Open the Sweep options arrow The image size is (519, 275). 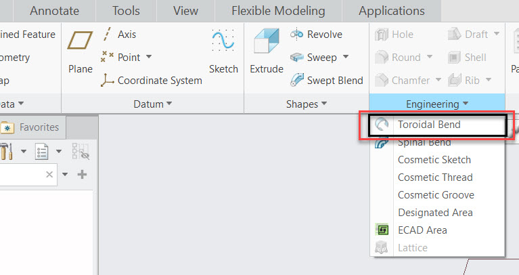[345, 58]
